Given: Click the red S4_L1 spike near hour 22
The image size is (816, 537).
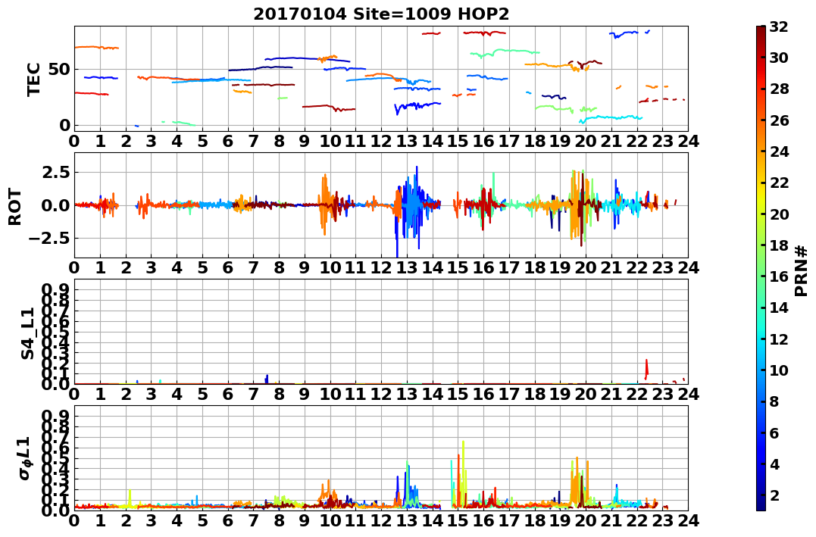Looking at the screenshot, I should (646, 369).
